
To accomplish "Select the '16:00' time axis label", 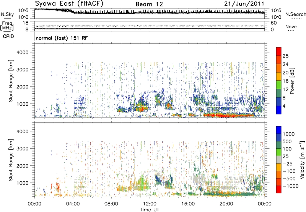I will (x=188, y=204).
